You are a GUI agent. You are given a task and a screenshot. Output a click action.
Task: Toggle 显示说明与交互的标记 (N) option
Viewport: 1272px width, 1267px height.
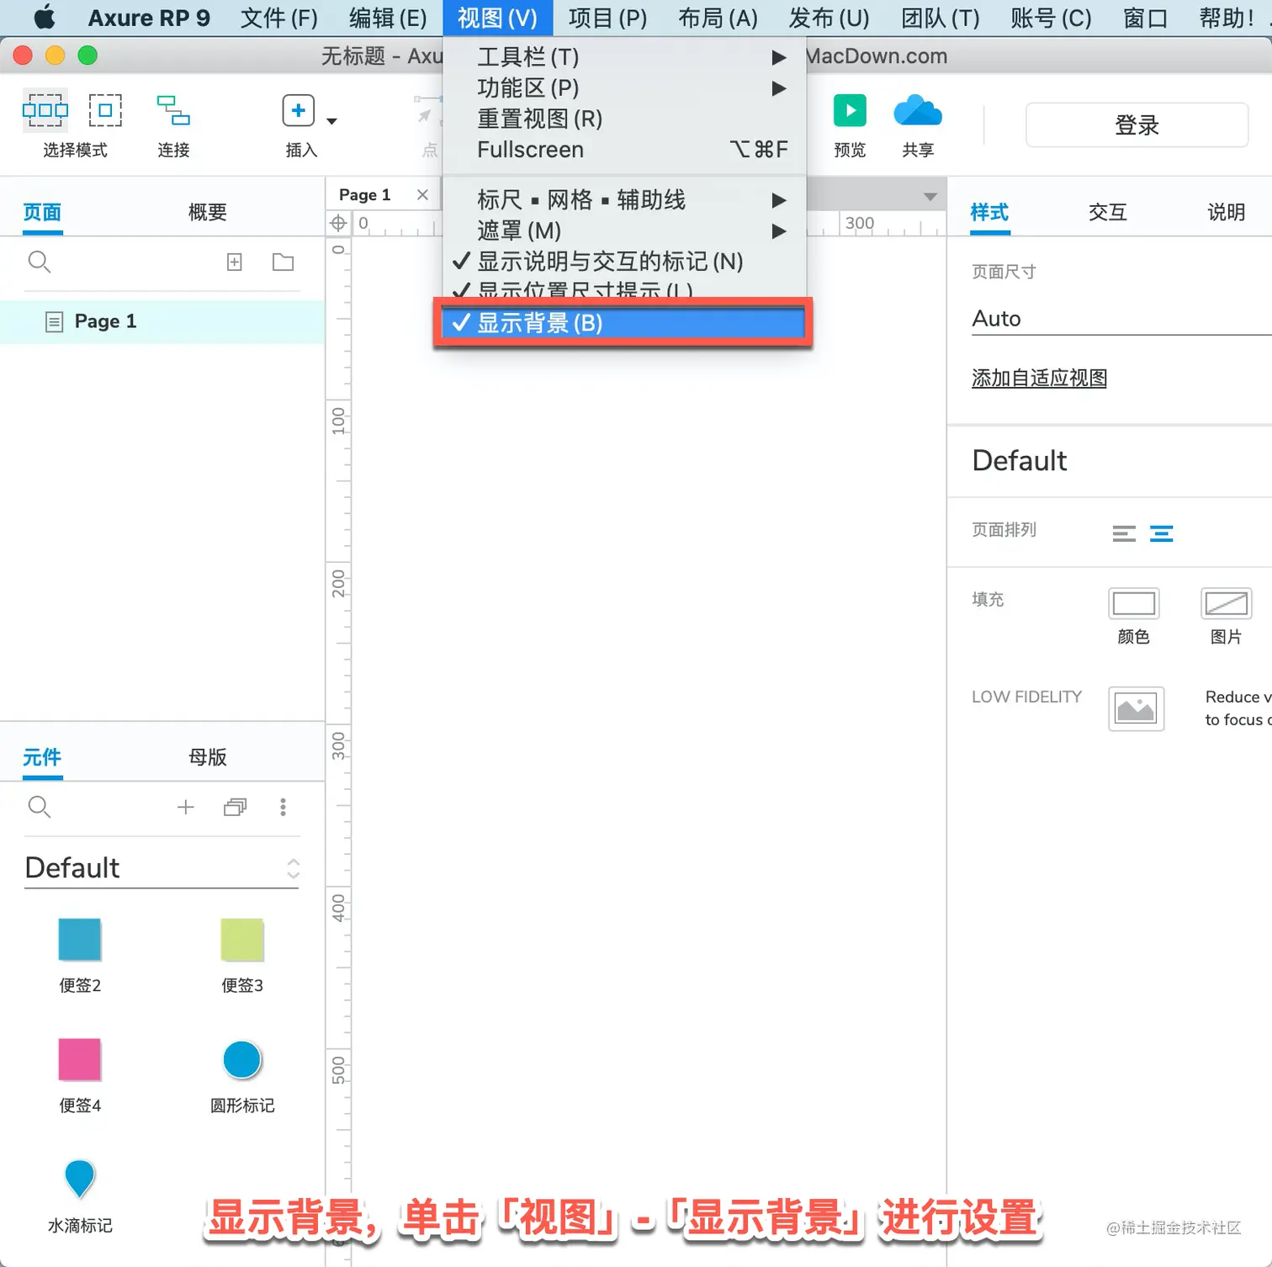tap(624, 262)
